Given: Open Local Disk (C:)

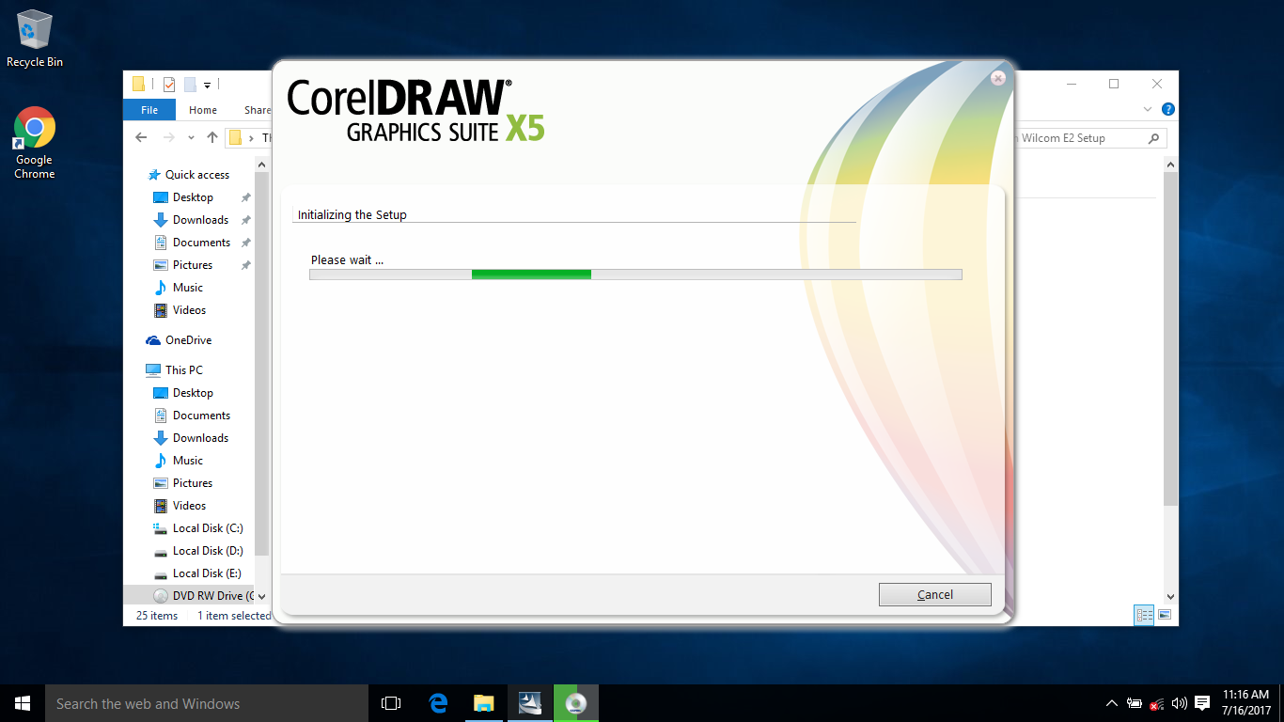Looking at the screenshot, I should [207, 528].
